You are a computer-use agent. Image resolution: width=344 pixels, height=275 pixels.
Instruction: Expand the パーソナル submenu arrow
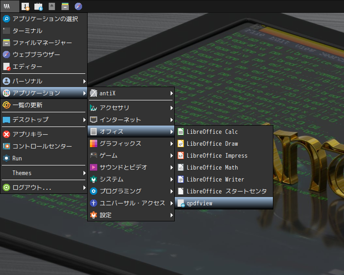[x=84, y=82]
